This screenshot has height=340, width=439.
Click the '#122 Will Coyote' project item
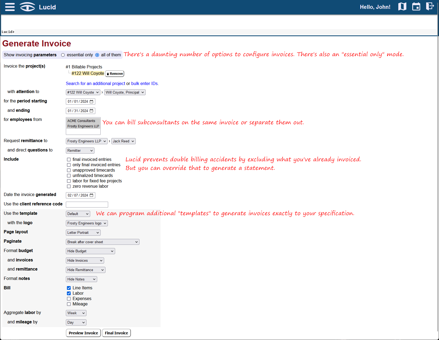[x=88, y=73]
